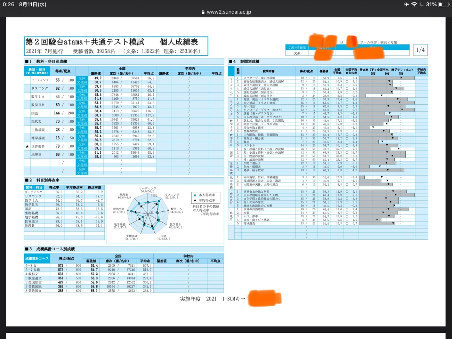Tap the ホーム校舎：横浜２号館 label
Viewport: 452px width, 339px height.
pos(378,42)
